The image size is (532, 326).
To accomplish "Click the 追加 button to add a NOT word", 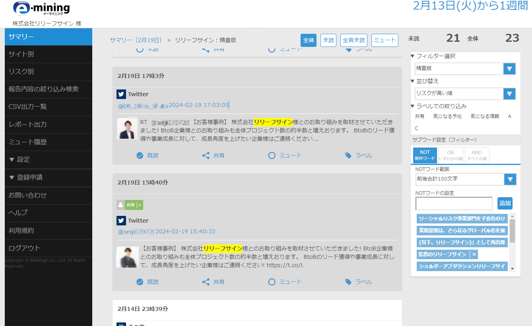I will pyautogui.click(x=505, y=203).
